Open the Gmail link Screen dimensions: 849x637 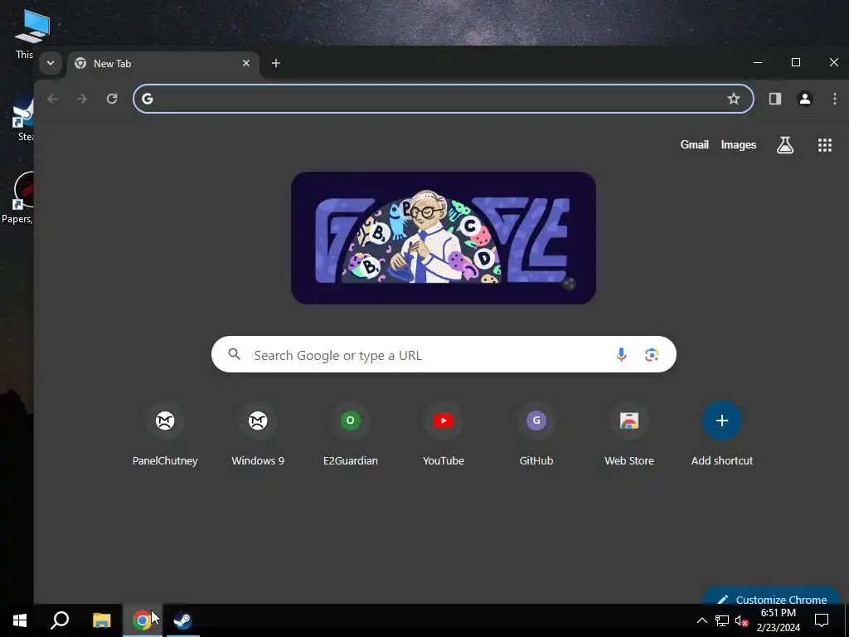tap(694, 144)
